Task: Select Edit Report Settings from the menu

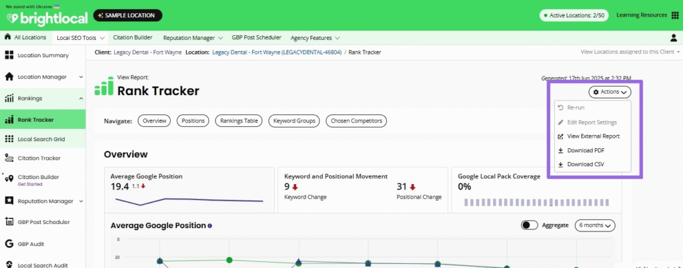Action: [x=592, y=122]
